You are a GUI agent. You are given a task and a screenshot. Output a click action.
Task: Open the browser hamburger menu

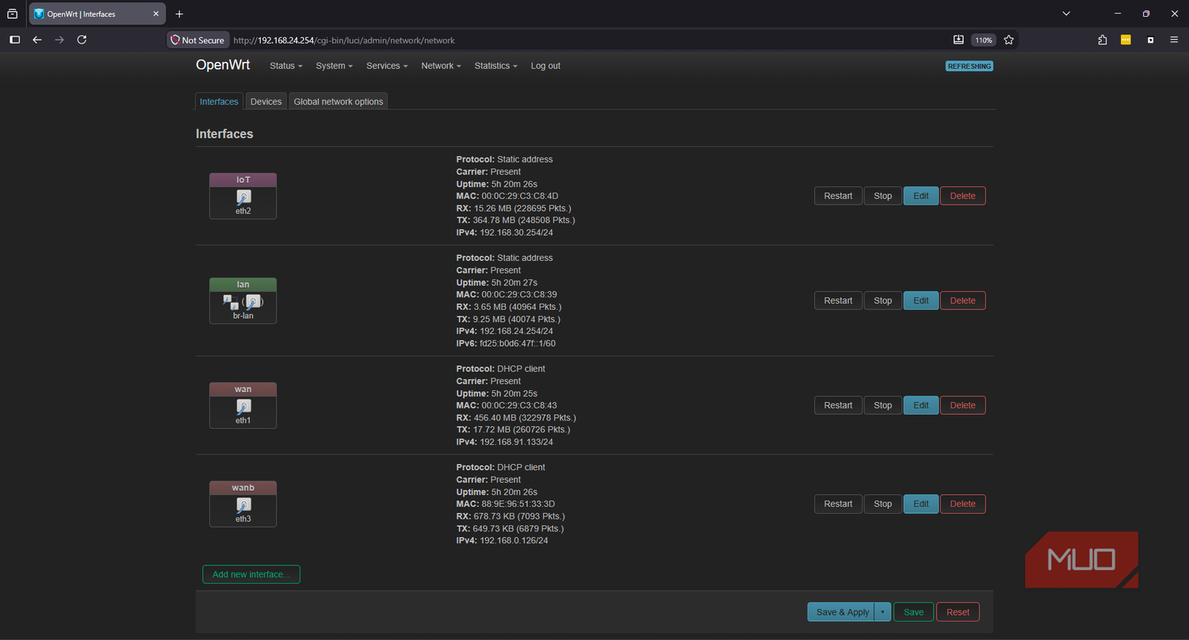1174,40
